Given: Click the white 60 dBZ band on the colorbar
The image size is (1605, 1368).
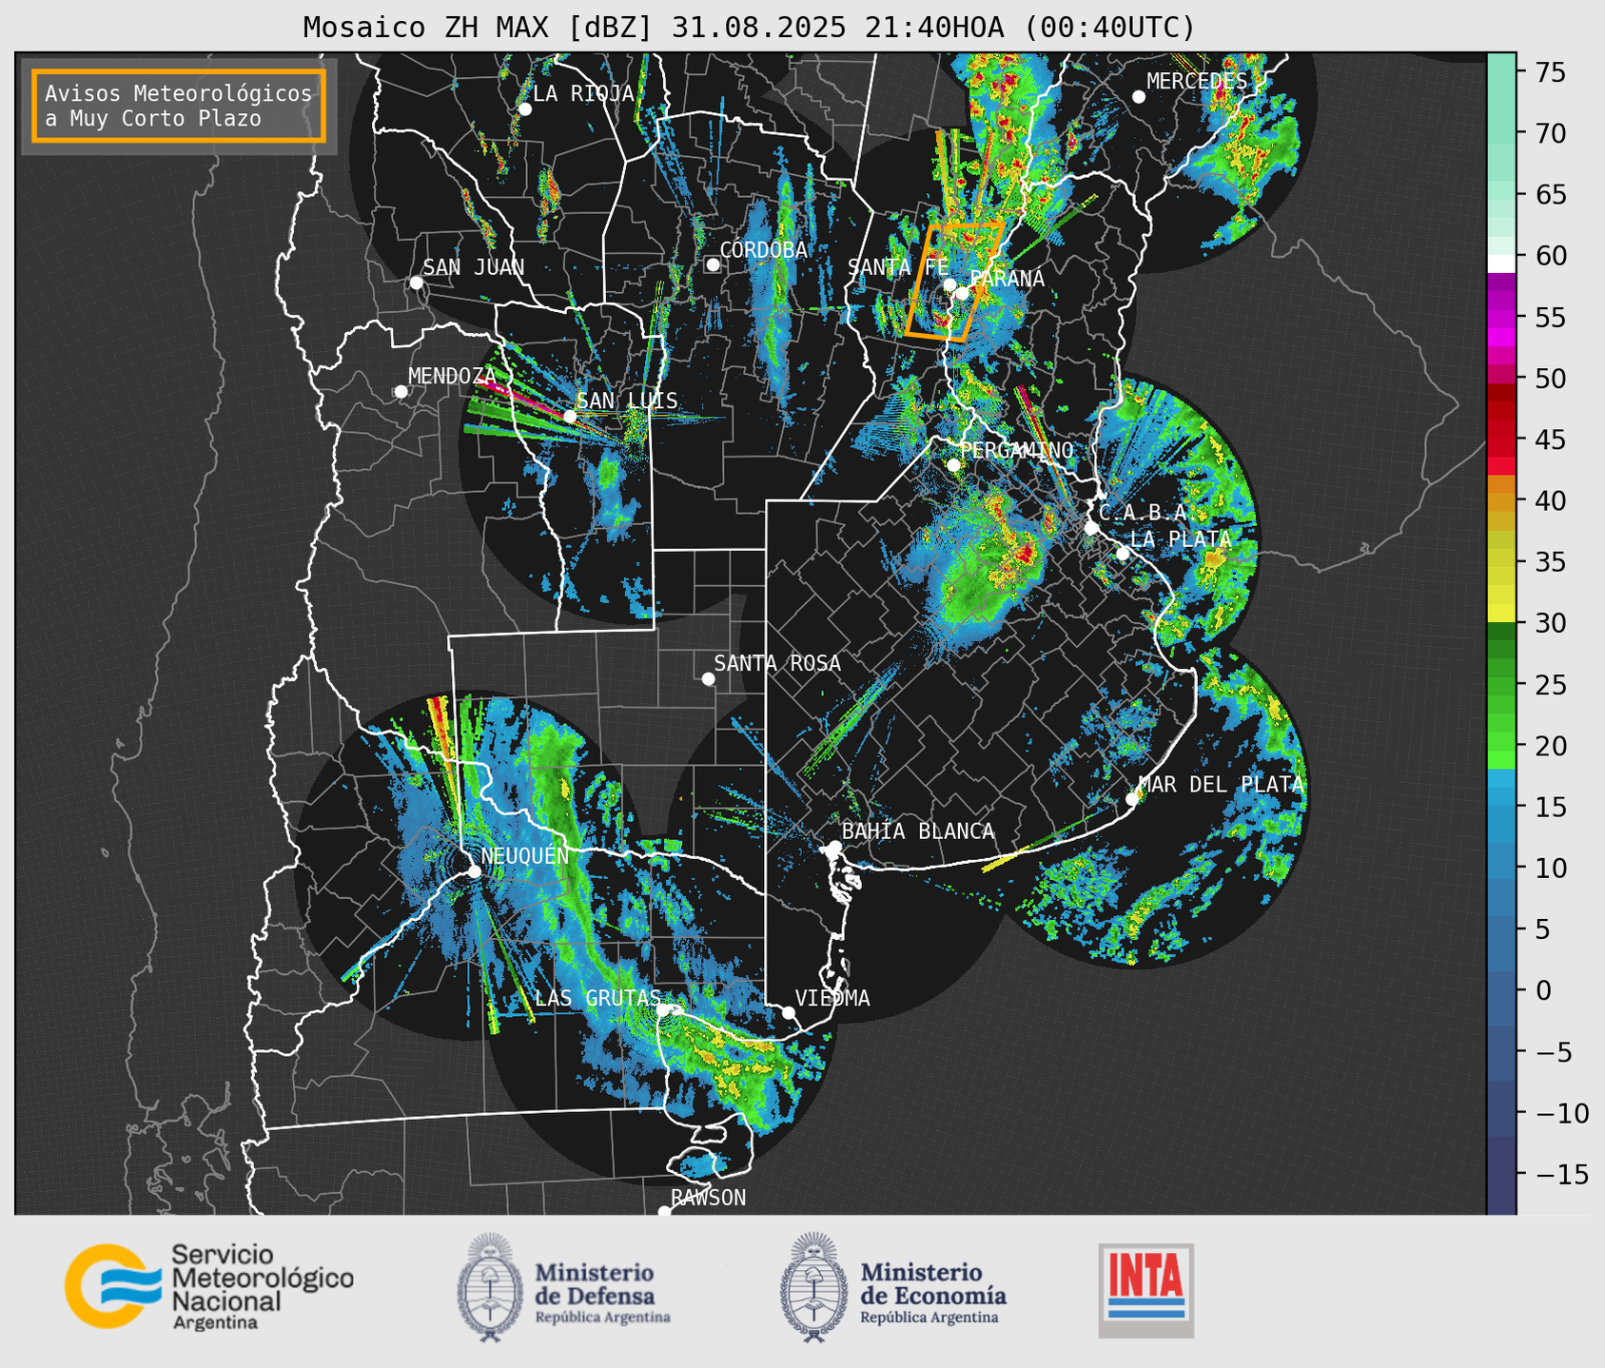Looking at the screenshot, I should [x=1501, y=264].
